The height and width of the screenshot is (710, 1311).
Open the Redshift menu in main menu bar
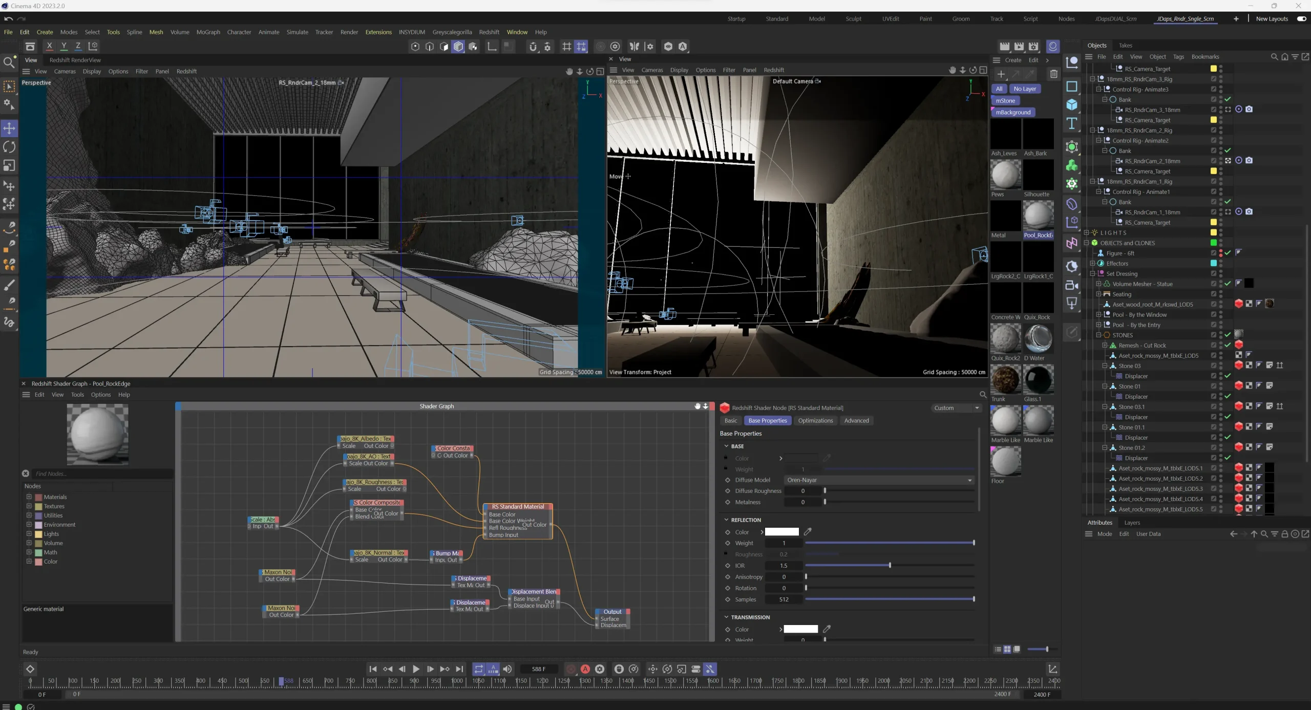(x=489, y=32)
